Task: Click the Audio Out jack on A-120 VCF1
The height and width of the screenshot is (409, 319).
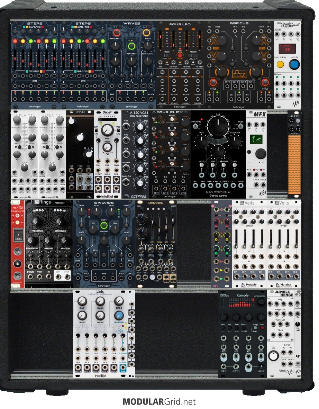Action: click(126, 182)
